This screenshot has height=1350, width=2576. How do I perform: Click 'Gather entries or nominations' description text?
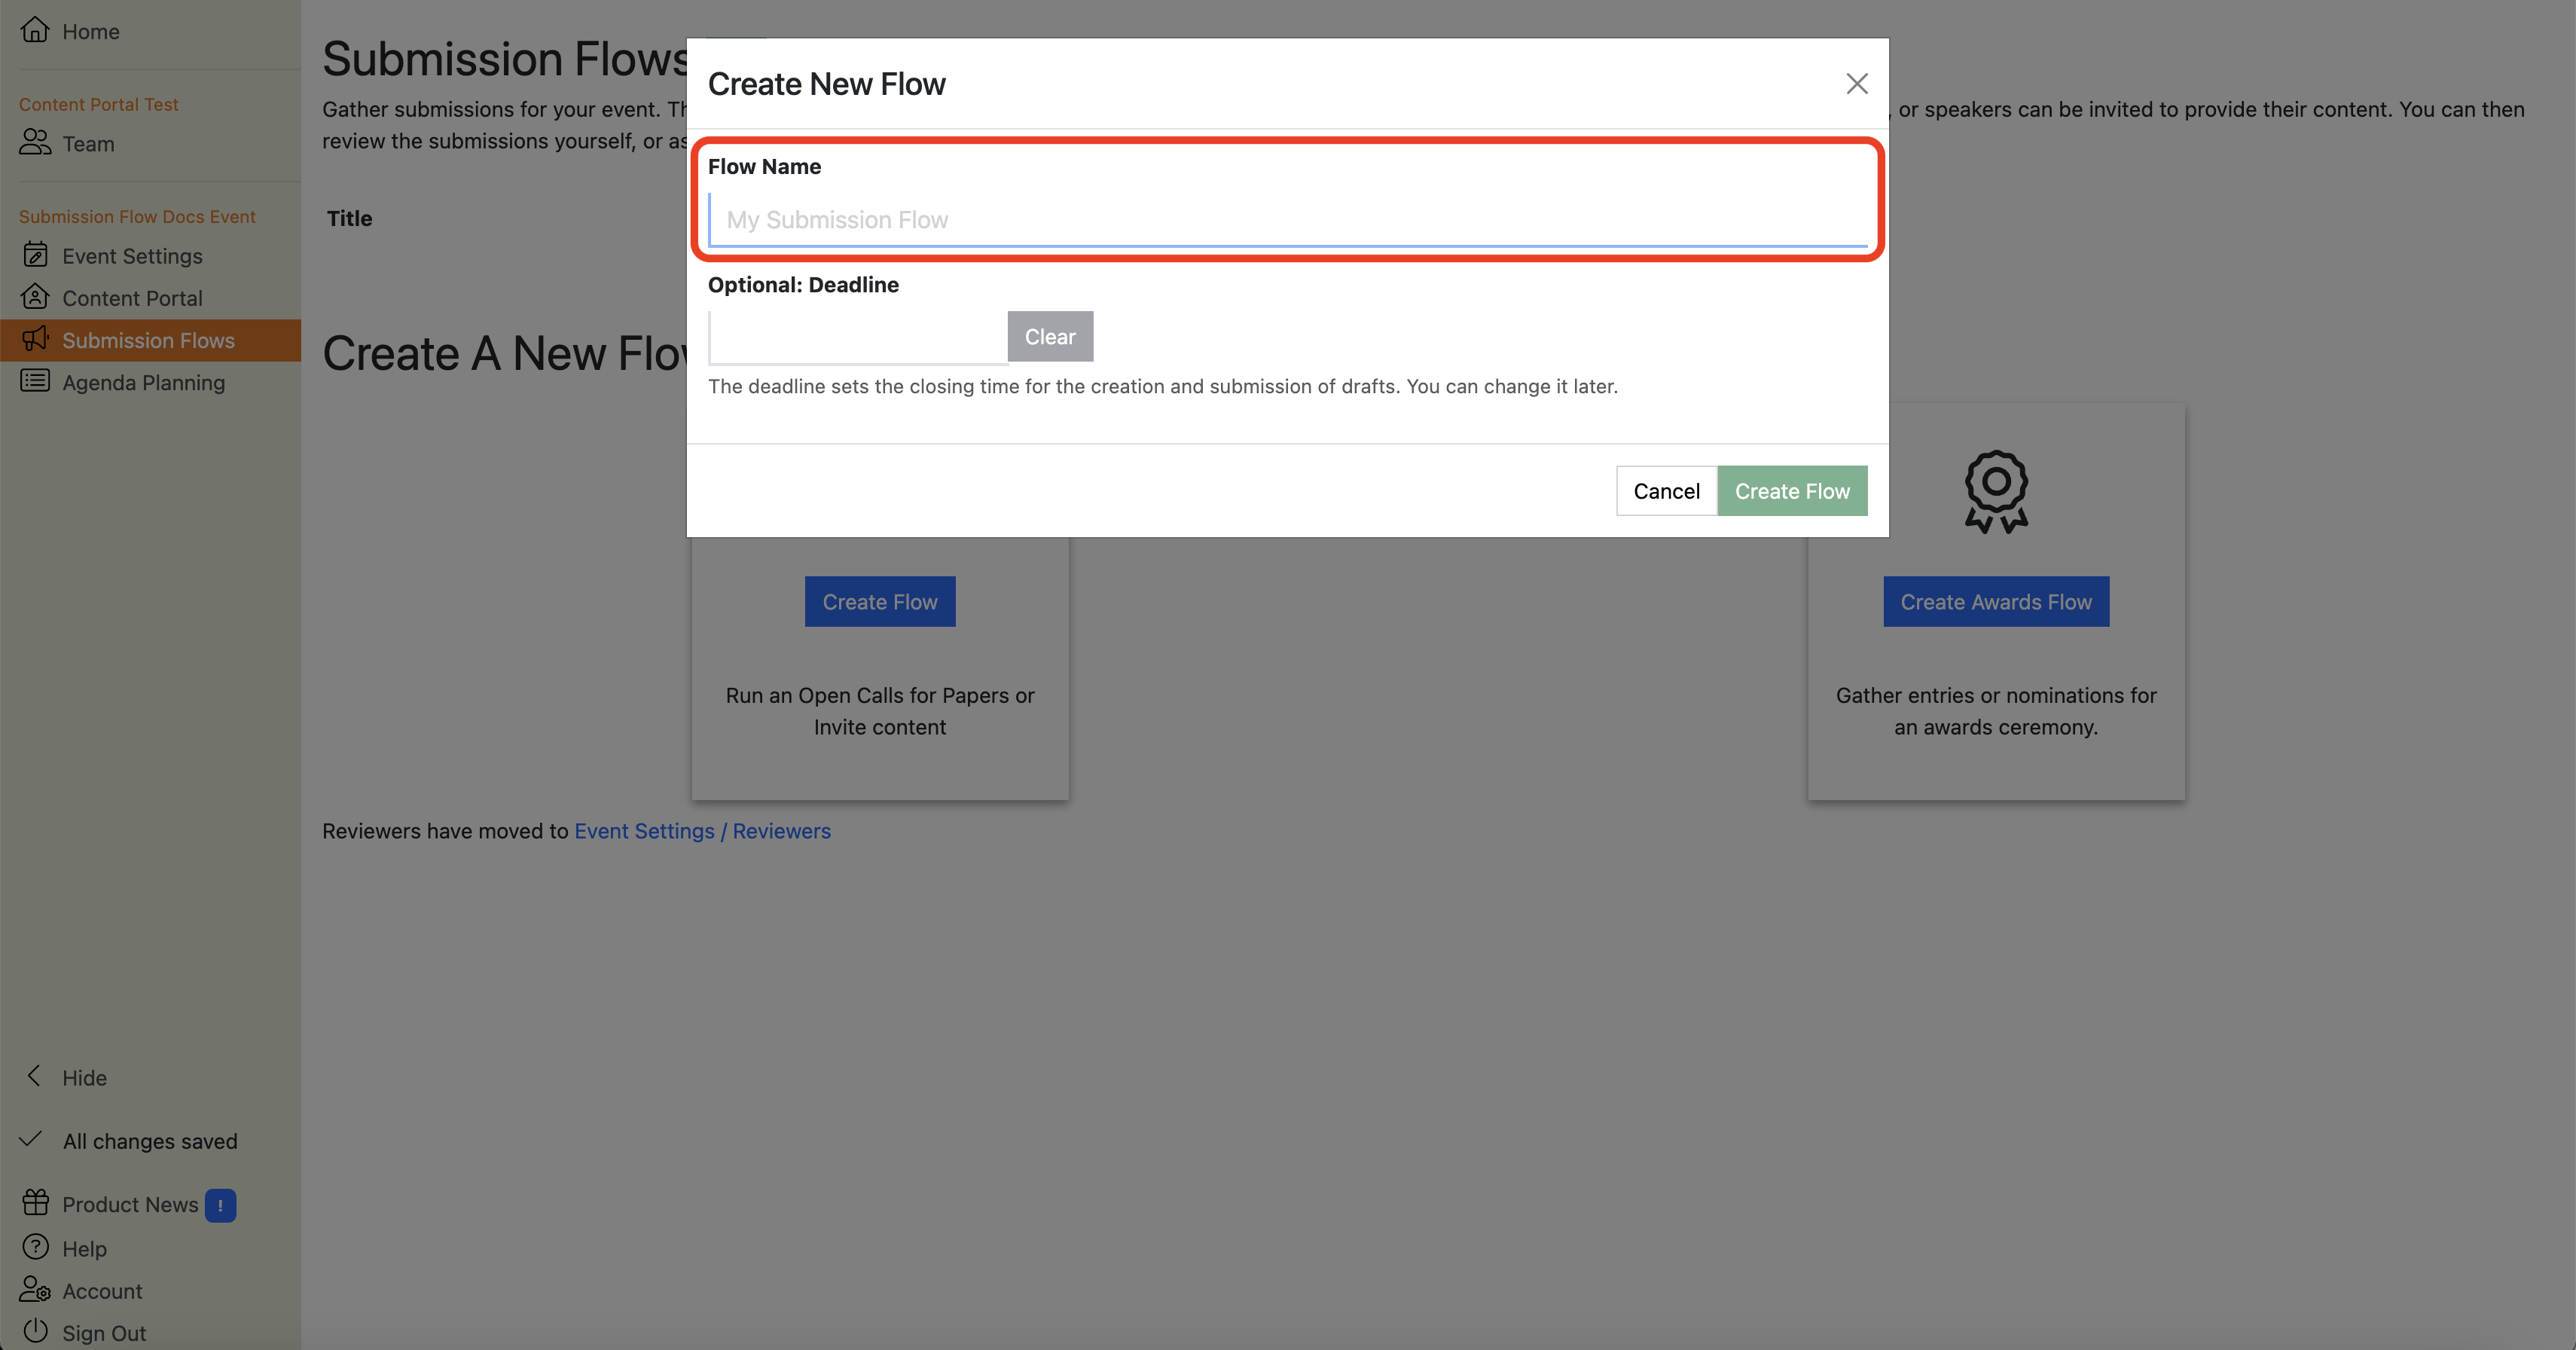click(x=1996, y=711)
